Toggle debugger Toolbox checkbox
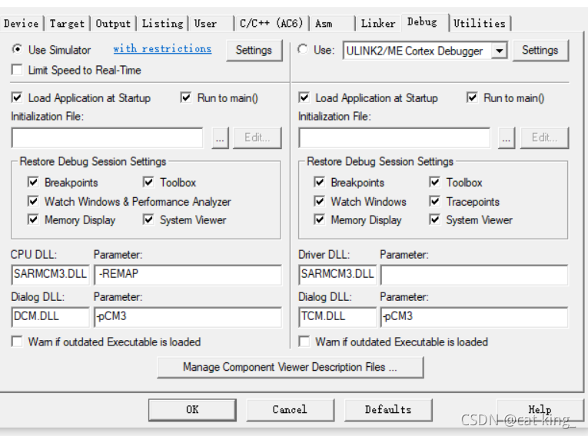Viewport: 588px width, 436px height. tap(434, 182)
